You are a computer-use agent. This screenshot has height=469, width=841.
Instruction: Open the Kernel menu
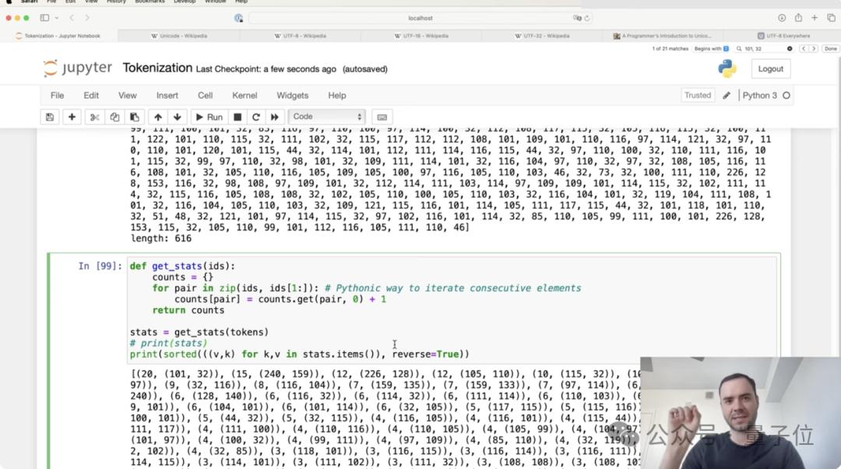245,95
